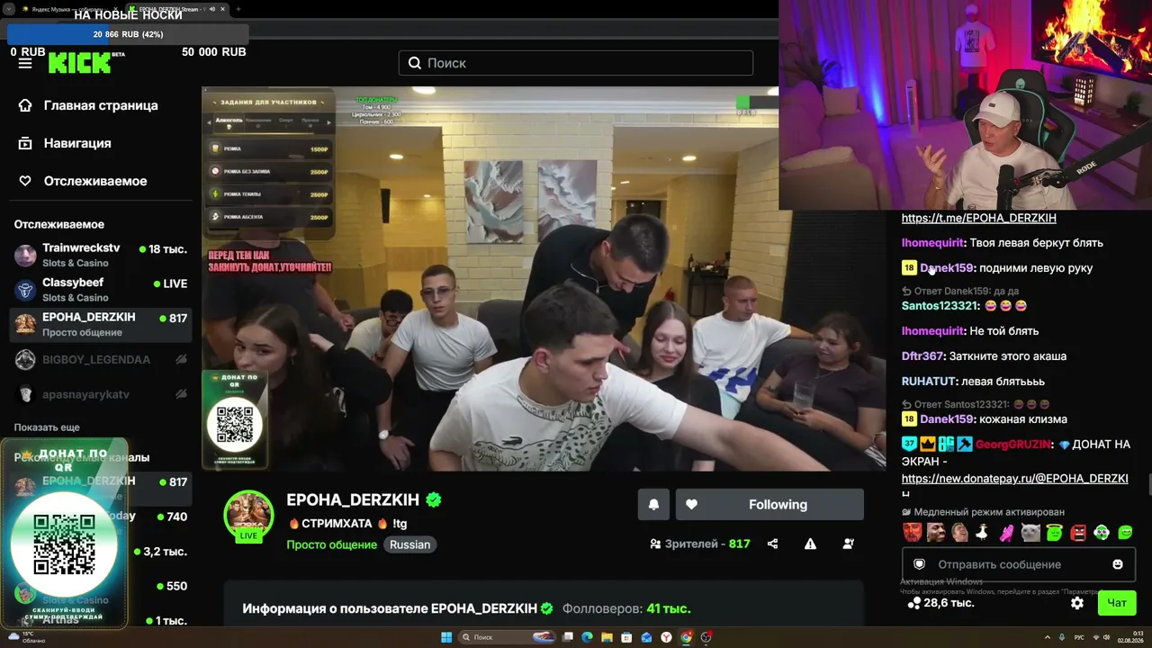The height and width of the screenshot is (648, 1152).
Task: Click the Following button
Action: click(x=769, y=505)
